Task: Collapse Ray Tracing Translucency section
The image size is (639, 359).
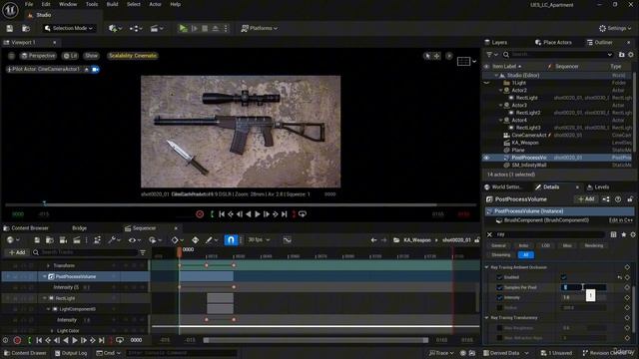Action: (x=486, y=318)
